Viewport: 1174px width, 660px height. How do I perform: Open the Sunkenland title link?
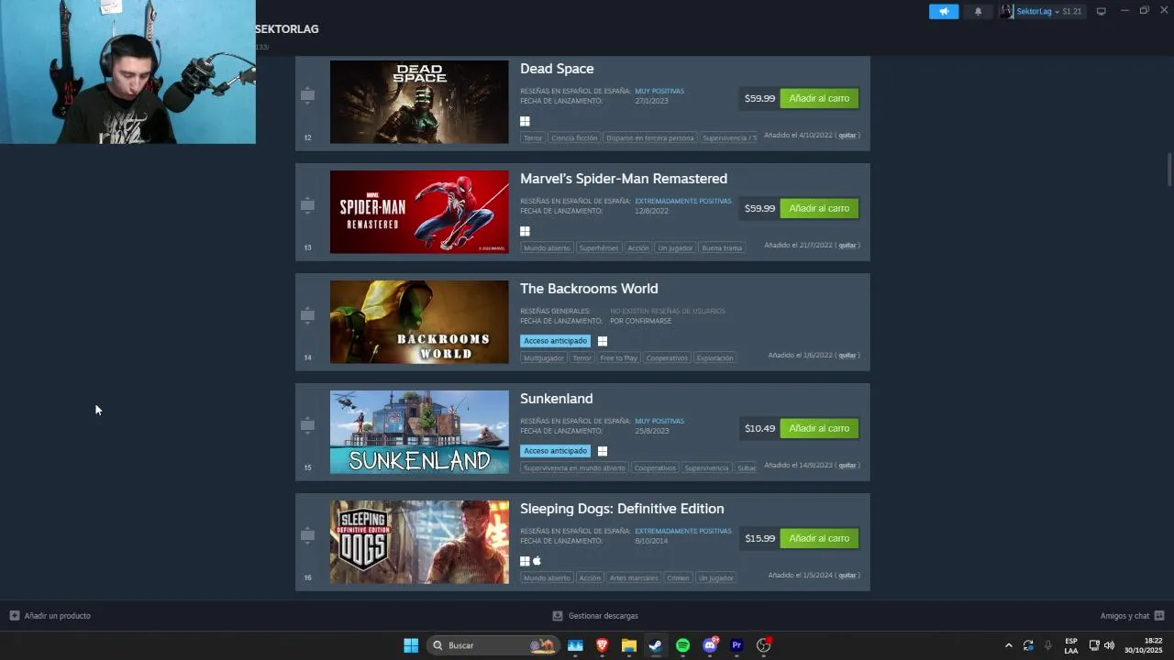point(556,399)
